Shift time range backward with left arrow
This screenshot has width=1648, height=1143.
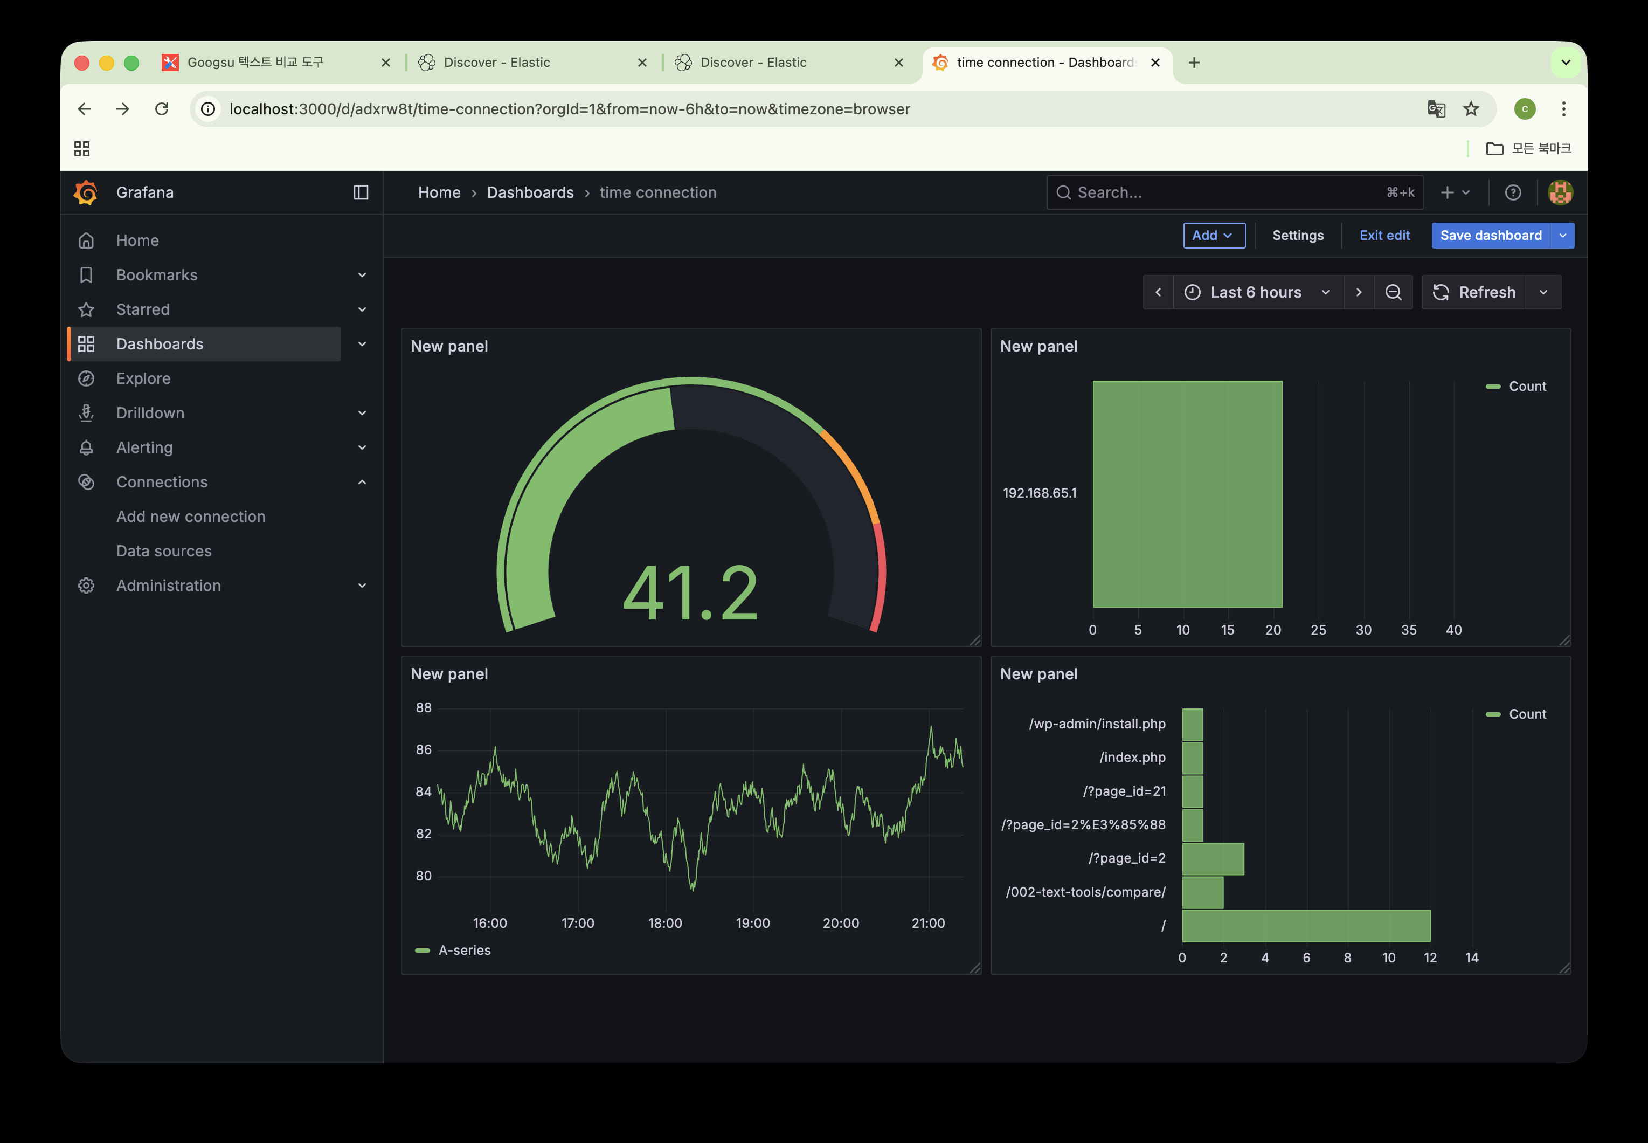coord(1158,292)
